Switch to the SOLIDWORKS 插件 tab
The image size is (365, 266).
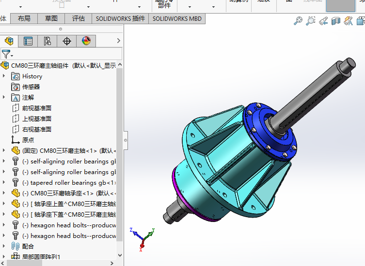pyautogui.click(x=120, y=18)
